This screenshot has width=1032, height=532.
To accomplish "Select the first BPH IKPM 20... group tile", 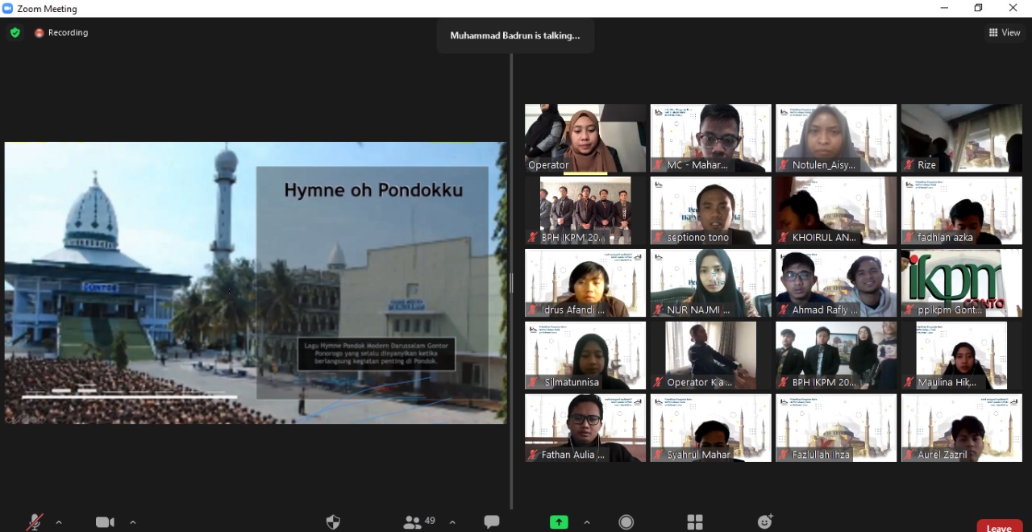I will pos(585,210).
